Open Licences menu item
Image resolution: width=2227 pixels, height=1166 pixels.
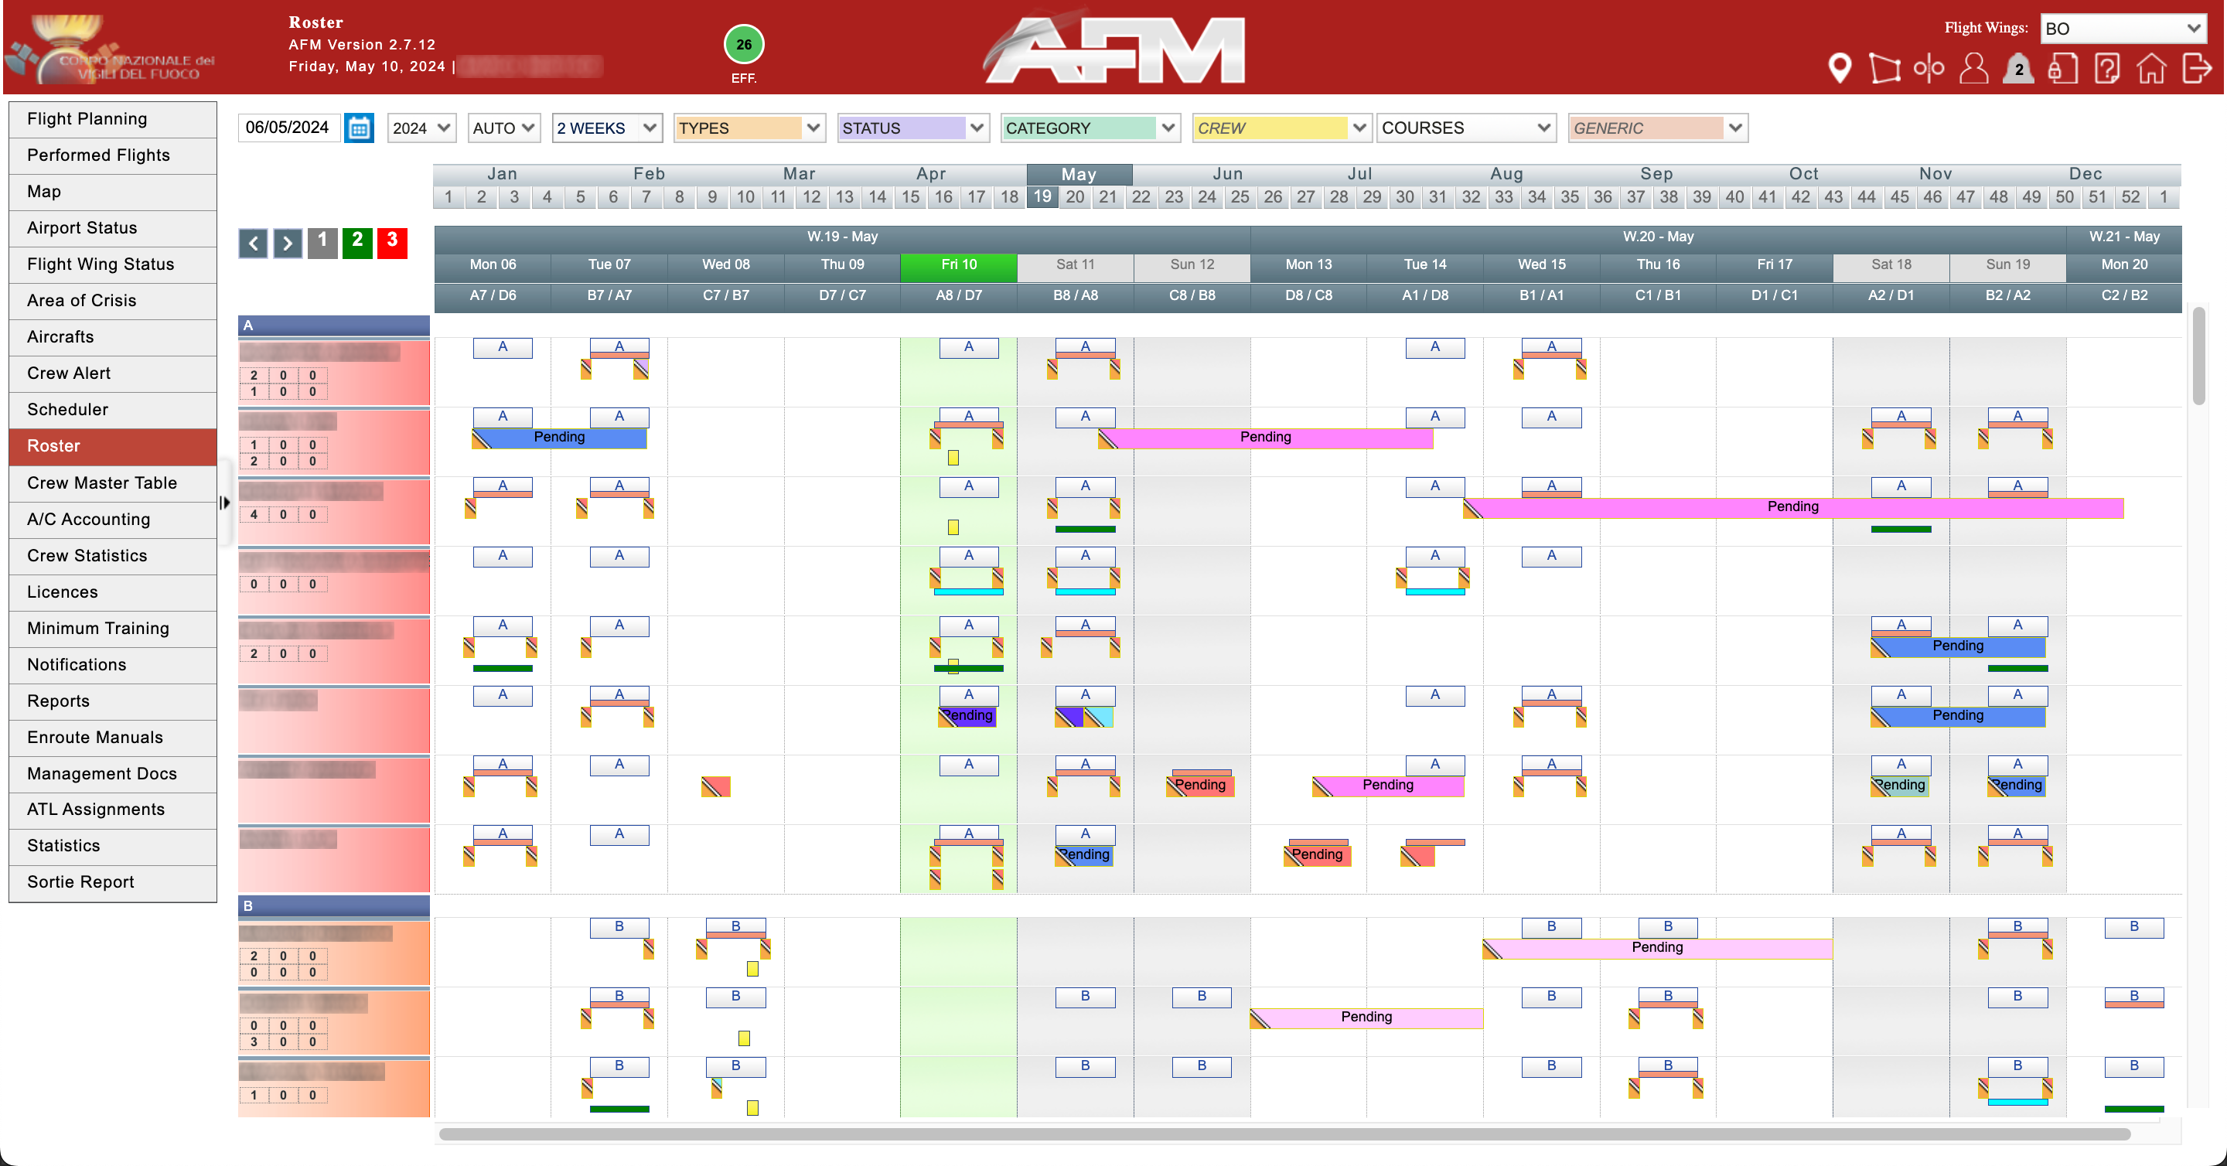[x=113, y=592]
